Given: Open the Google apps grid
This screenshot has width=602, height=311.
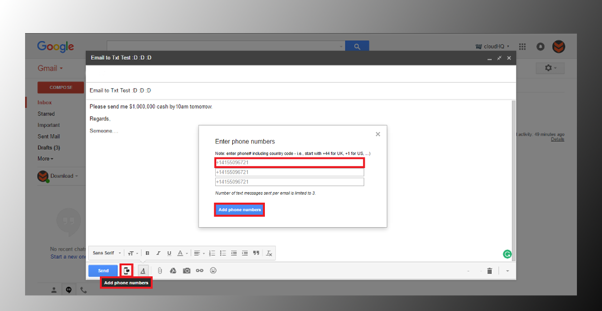Looking at the screenshot, I should pyautogui.click(x=522, y=47).
